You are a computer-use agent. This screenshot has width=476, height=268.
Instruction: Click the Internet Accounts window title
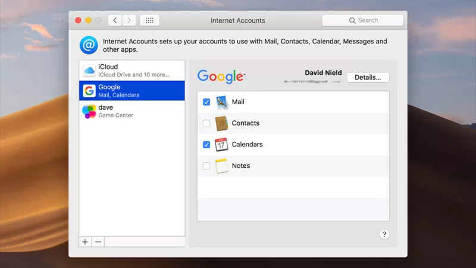[x=237, y=20]
